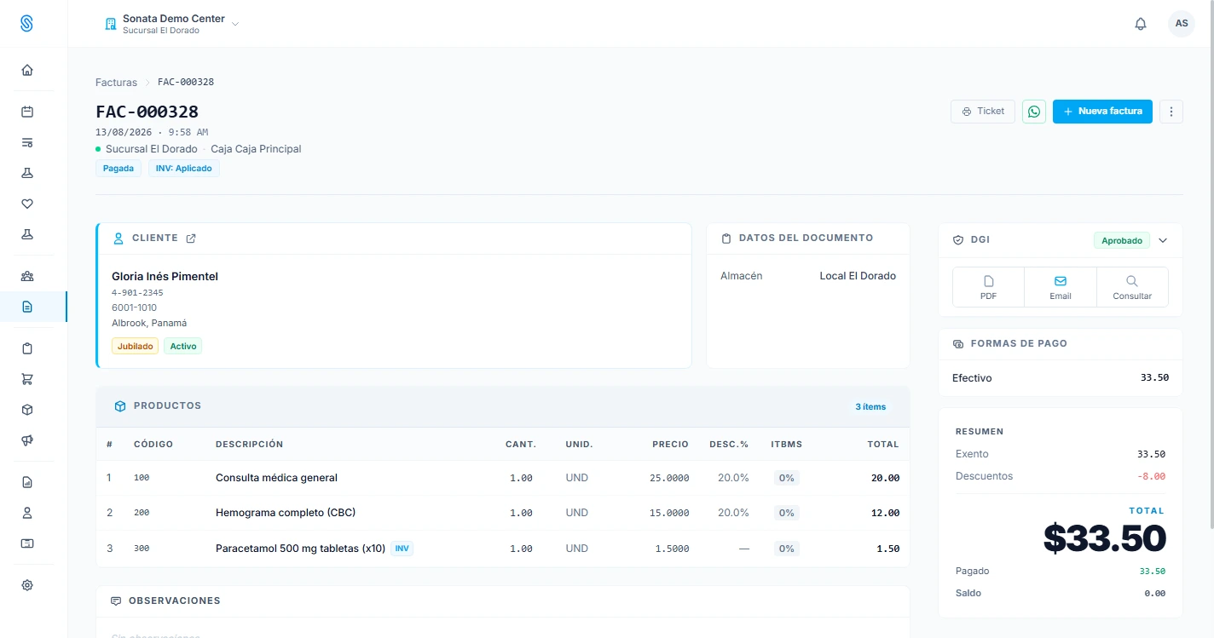Image resolution: width=1214 pixels, height=638 pixels.
Task: Open the calendar sidebar icon
Action: (27, 112)
